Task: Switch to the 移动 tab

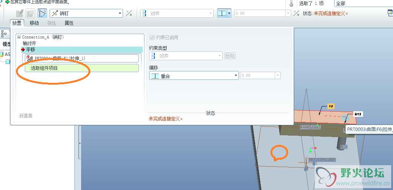Action: tap(34, 23)
